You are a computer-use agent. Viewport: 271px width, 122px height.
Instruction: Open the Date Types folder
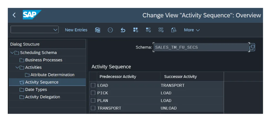(36, 90)
